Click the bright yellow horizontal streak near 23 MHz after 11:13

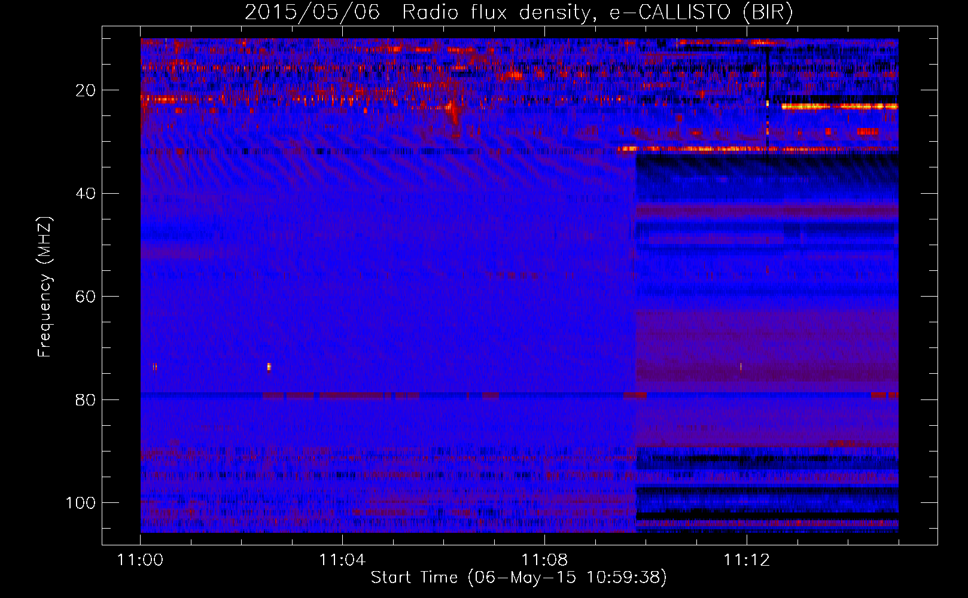[840, 106]
